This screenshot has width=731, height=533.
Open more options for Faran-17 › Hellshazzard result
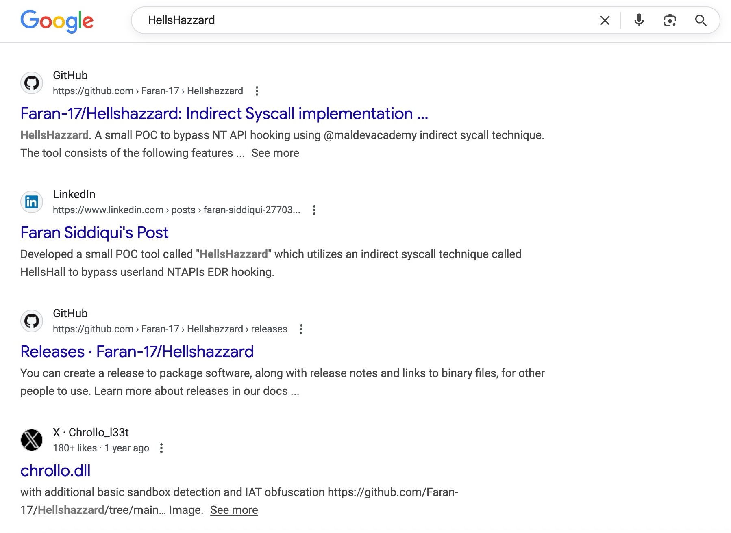pyautogui.click(x=257, y=91)
